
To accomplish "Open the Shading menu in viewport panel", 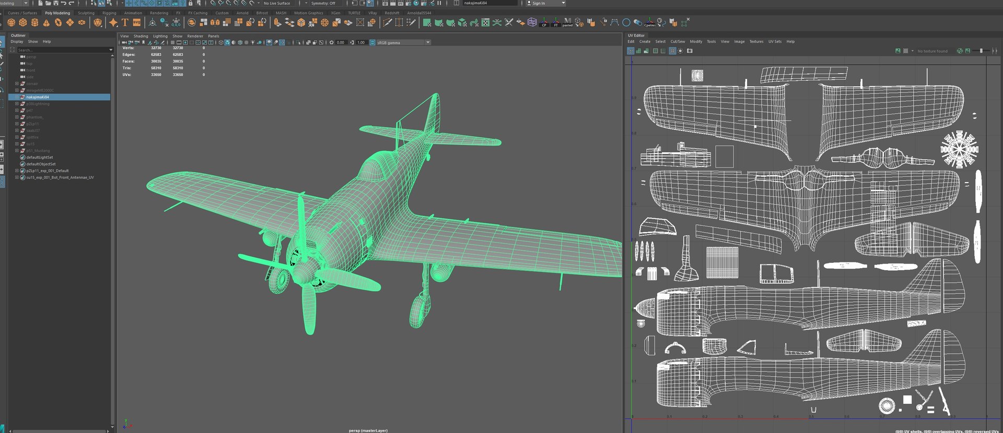I will click(x=141, y=36).
